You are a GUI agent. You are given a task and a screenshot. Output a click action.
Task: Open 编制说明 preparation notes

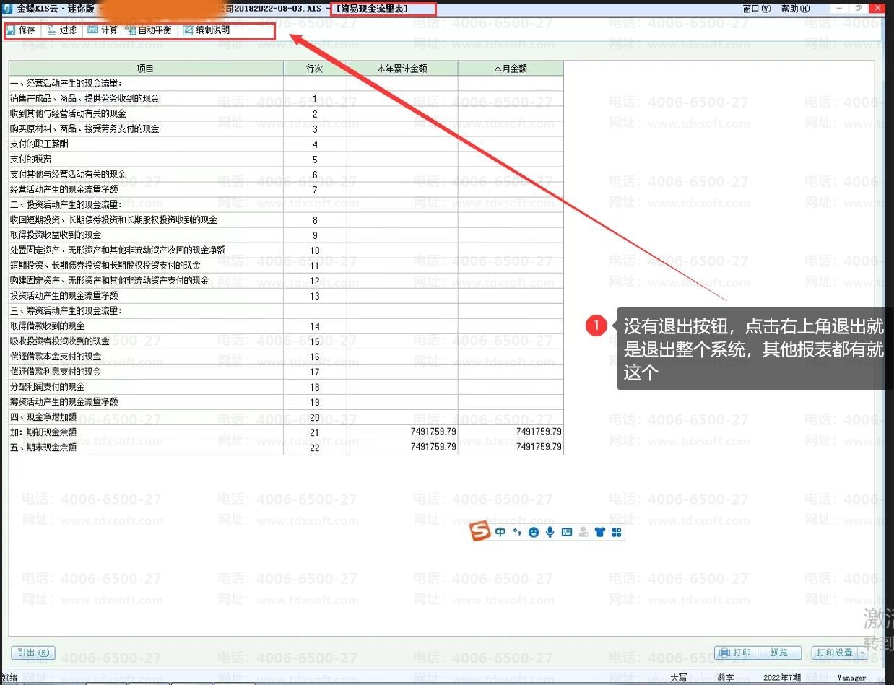click(x=207, y=30)
